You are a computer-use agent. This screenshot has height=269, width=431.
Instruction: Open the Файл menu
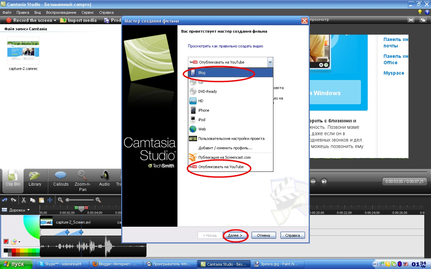coord(7,12)
